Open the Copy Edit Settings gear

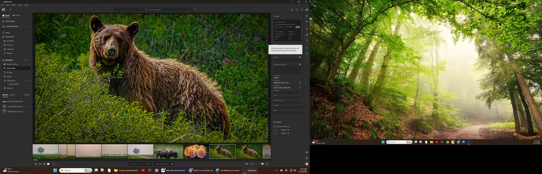pyautogui.click(x=172, y=164)
